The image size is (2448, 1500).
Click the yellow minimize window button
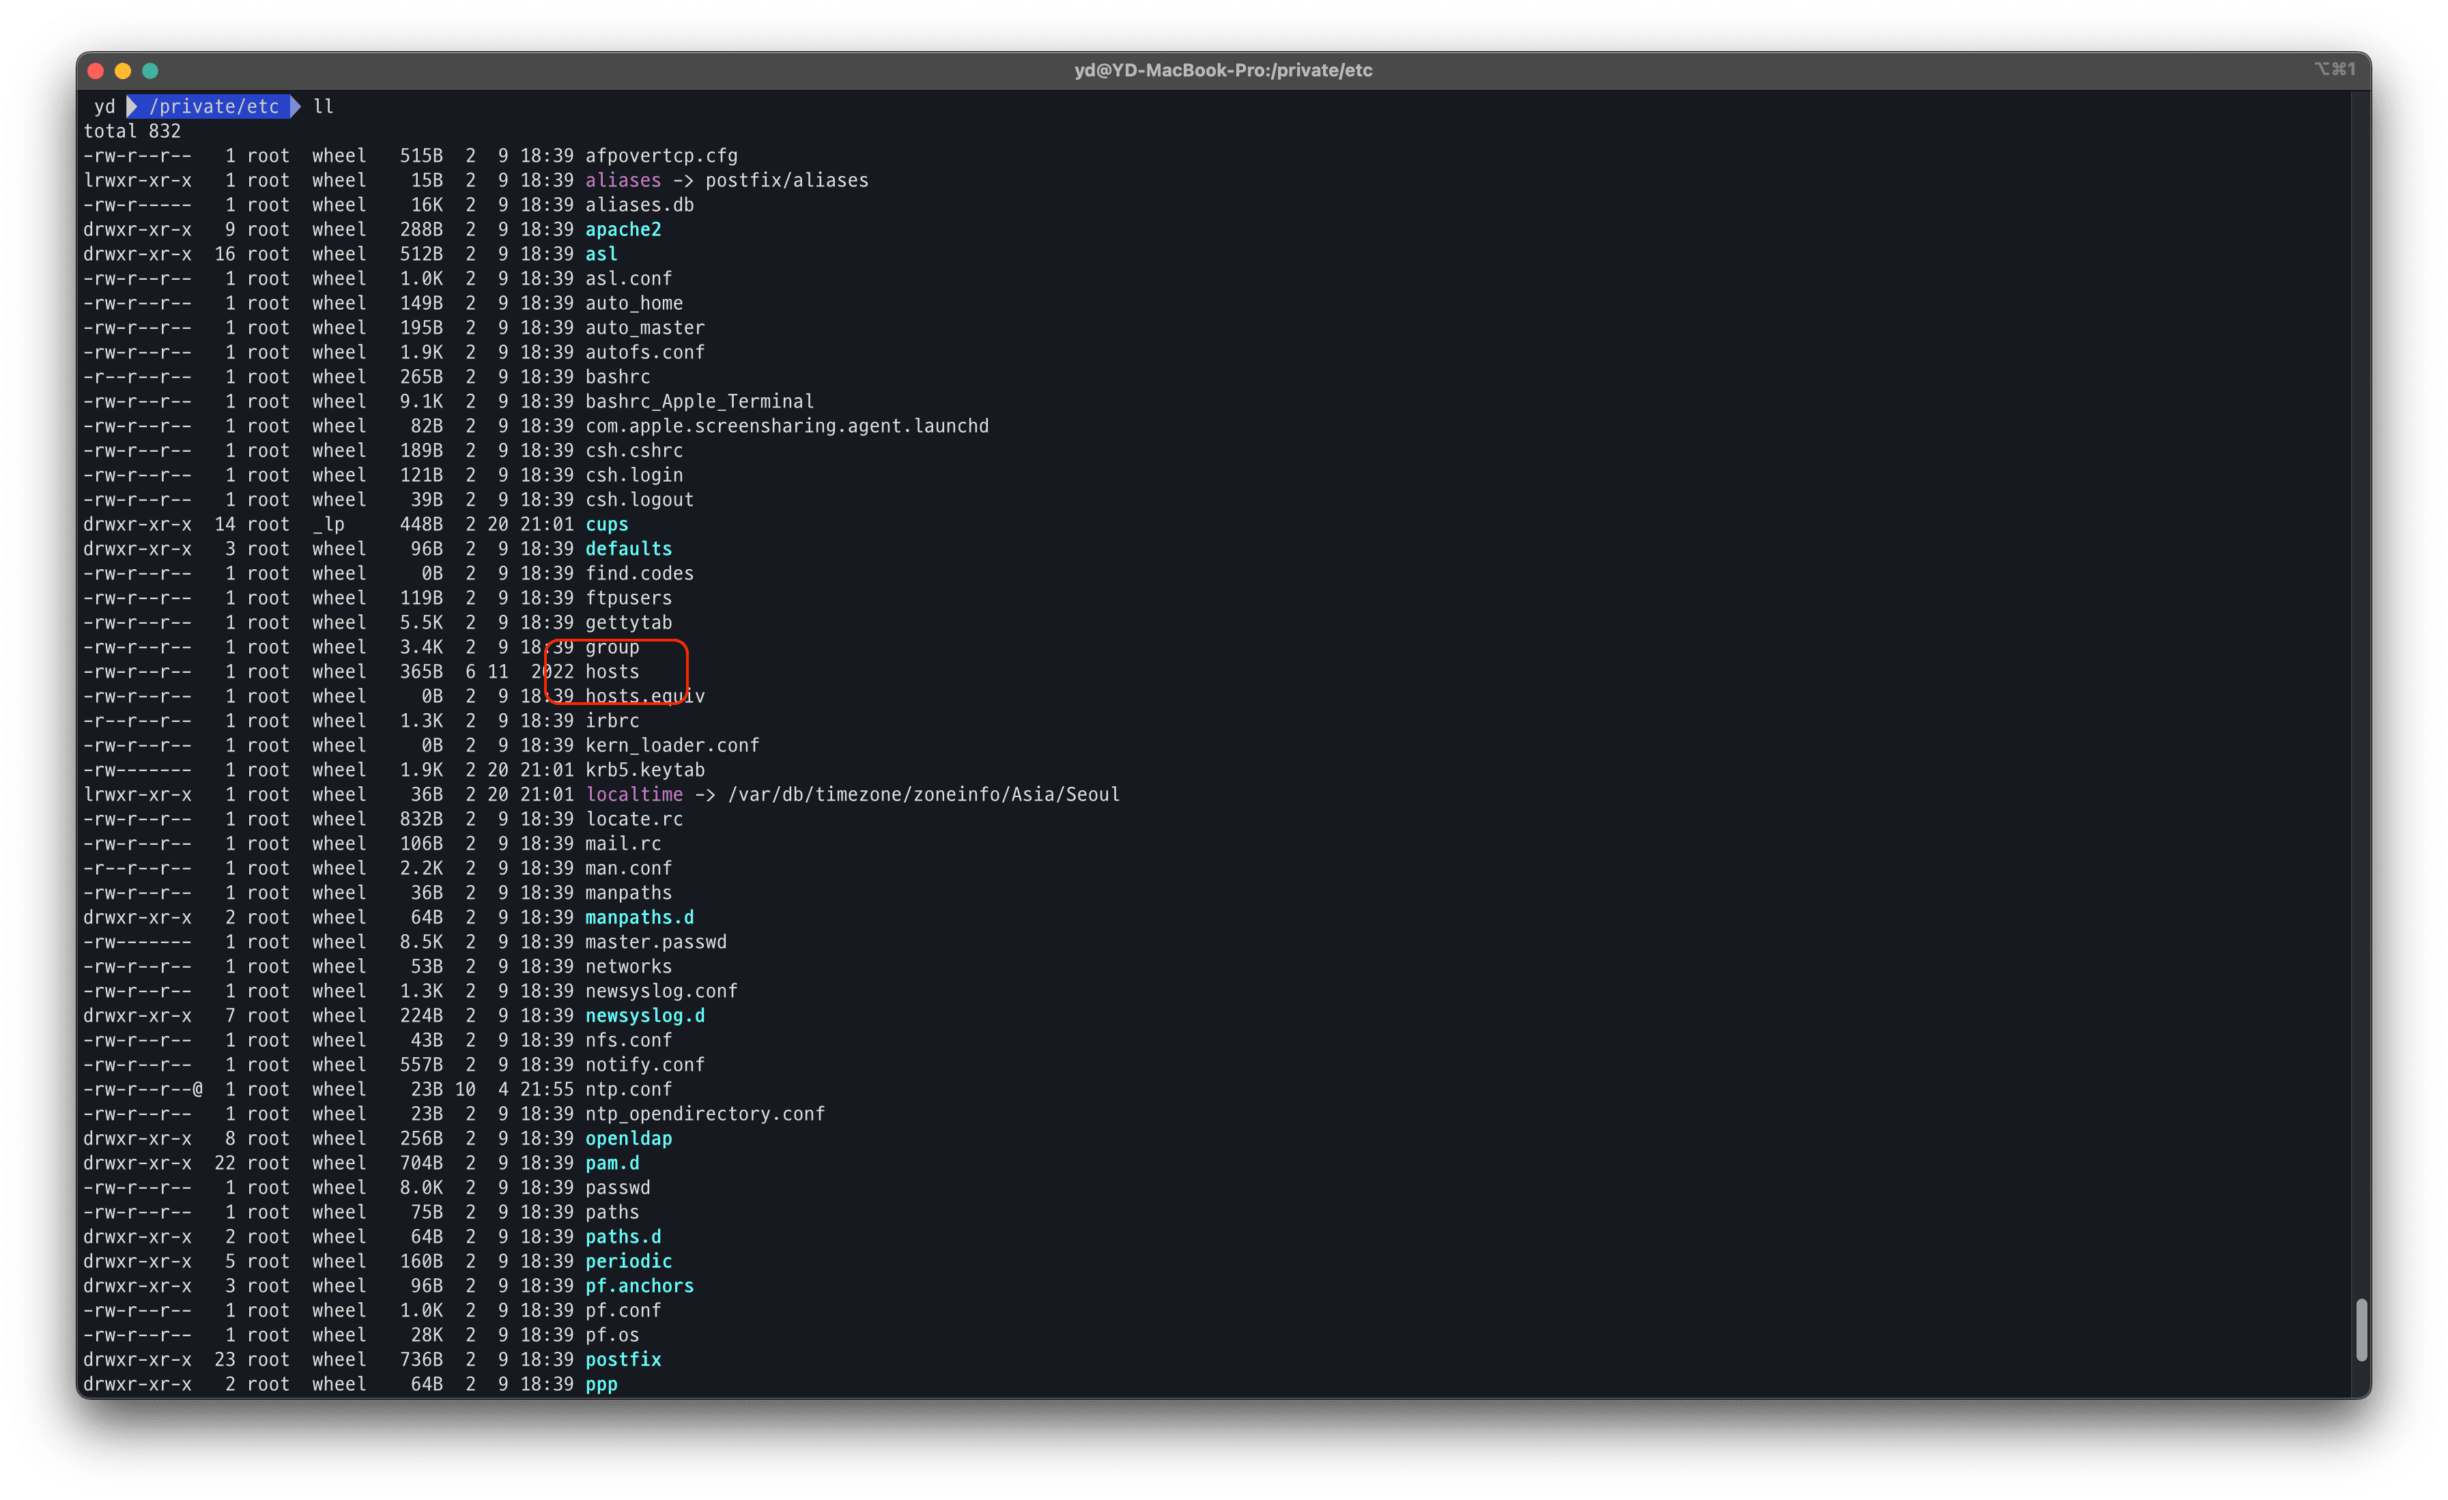click(x=123, y=70)
